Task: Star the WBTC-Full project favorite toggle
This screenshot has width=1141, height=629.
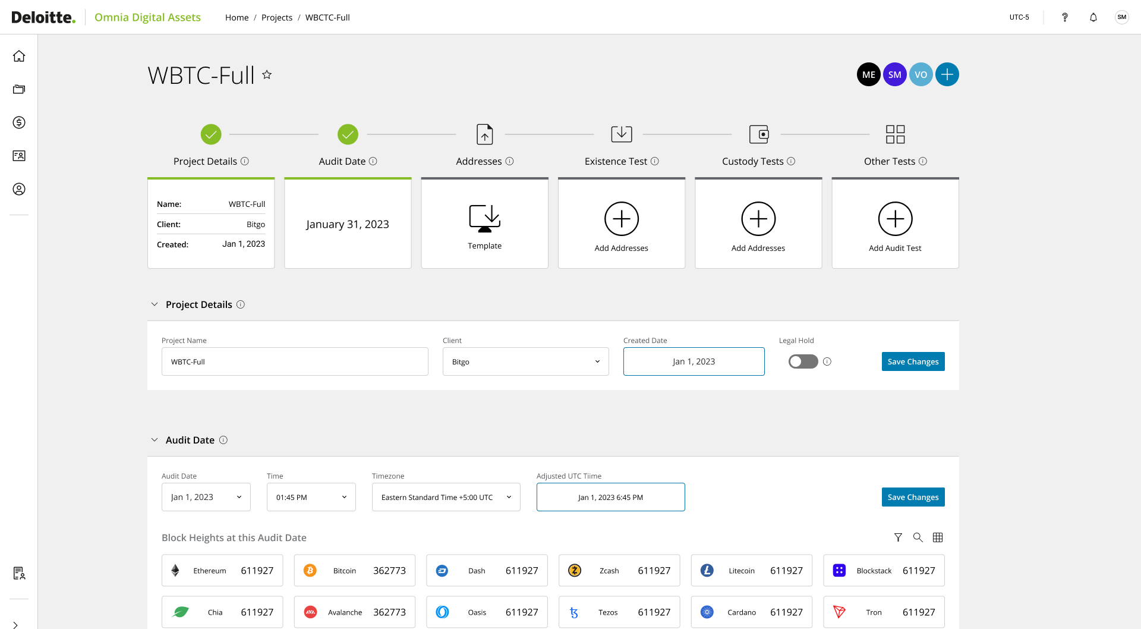Action: (267, 74)
